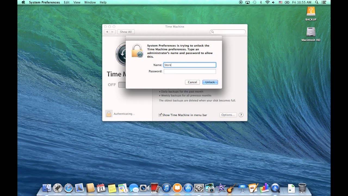Launch iMovie star icon in dock

tap(221, 188)
